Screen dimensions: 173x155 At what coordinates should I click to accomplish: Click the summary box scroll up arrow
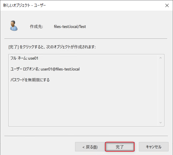(x=161, y=58)
